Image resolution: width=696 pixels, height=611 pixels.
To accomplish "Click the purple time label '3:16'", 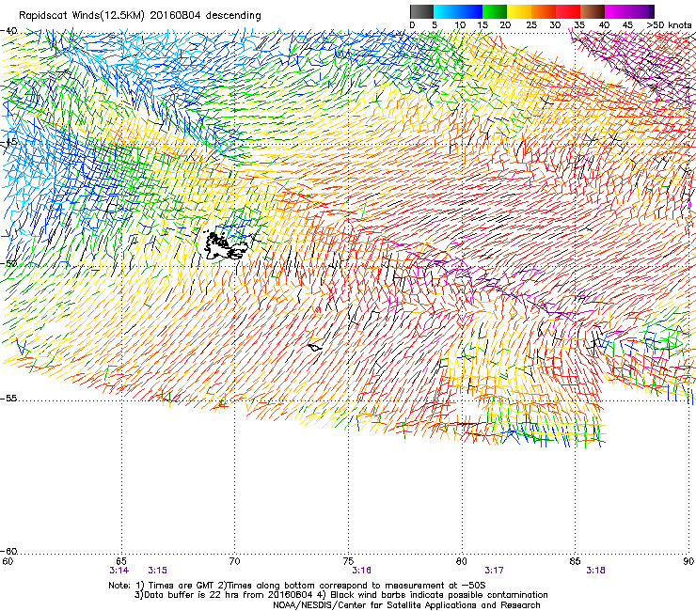I will pyautogui.click(x=361, y=571).
